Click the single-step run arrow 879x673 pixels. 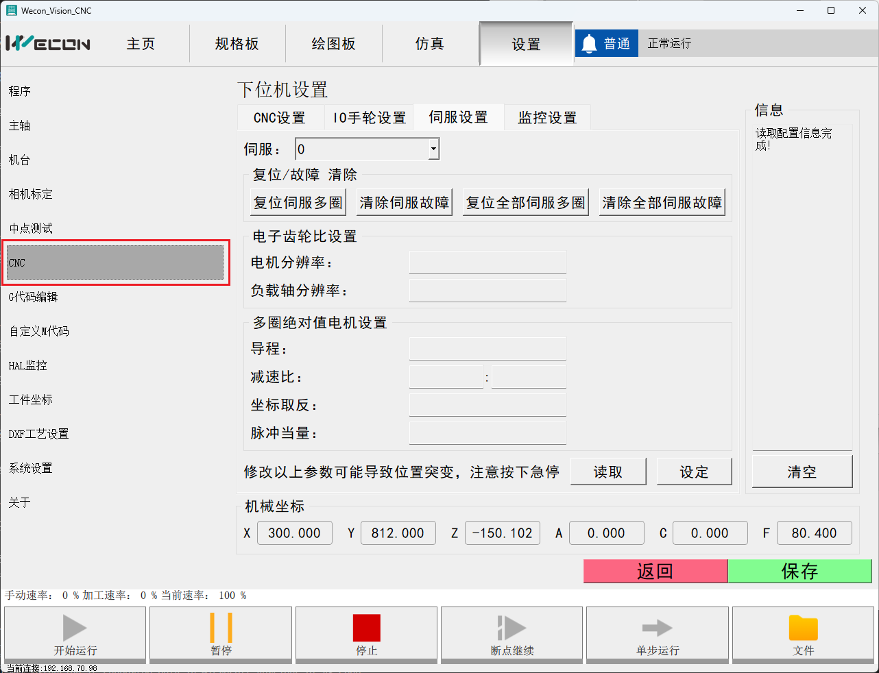657,627
